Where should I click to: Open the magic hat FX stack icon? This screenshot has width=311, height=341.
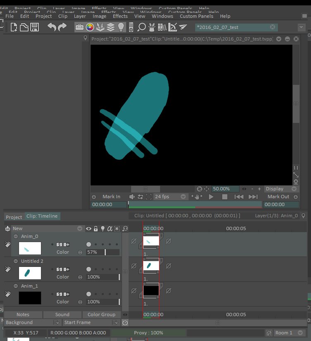[152, 27]
